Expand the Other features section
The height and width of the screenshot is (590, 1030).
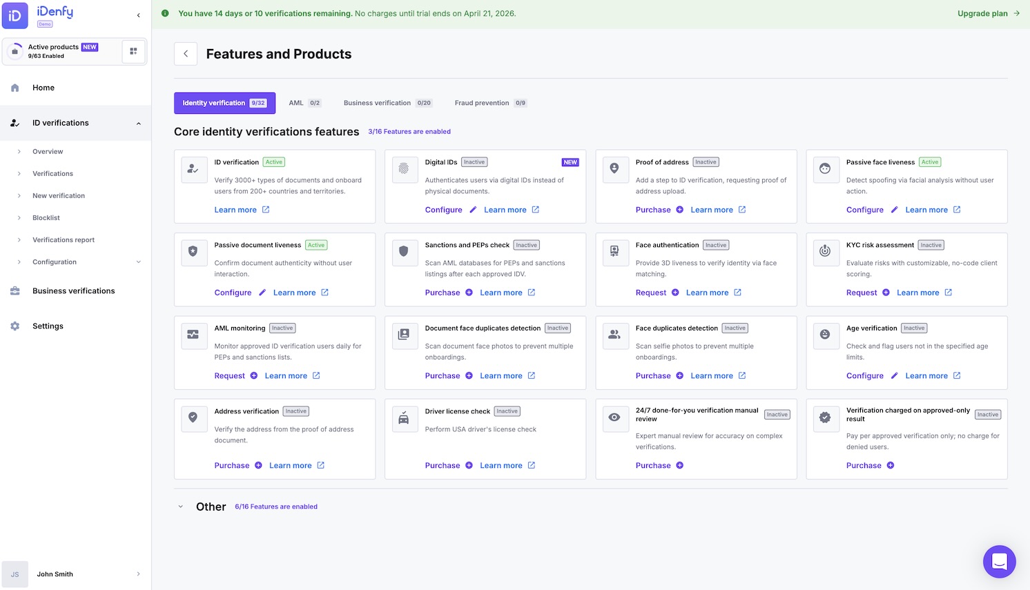coord(181,507)
